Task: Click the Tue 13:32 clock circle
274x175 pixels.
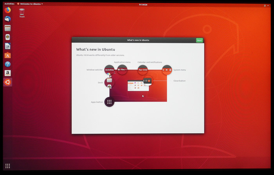Action: [143, 70]
